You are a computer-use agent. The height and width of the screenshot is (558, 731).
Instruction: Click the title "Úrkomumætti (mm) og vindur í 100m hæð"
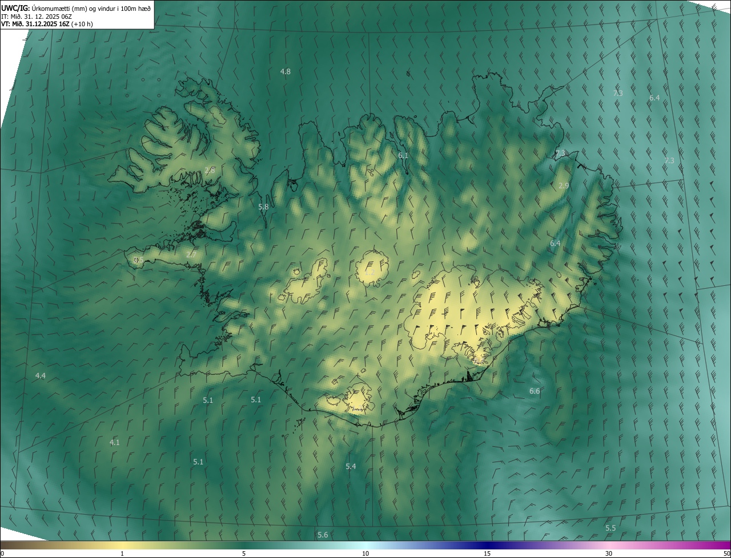pyautogui.click(x=91, y=8)
